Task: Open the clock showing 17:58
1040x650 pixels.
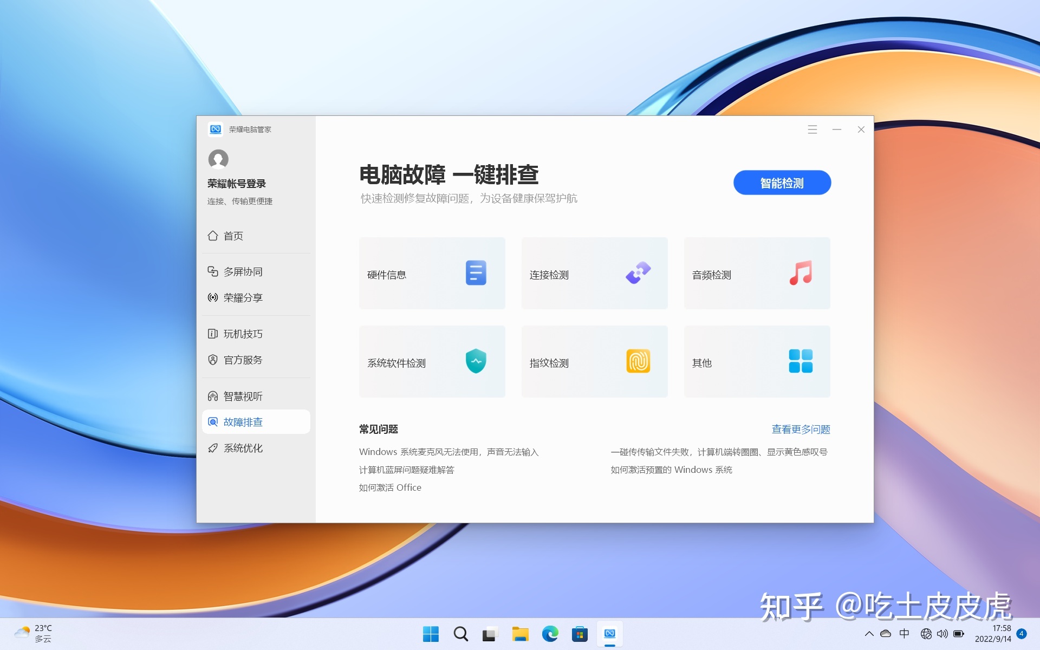Action: coord(992,634)
